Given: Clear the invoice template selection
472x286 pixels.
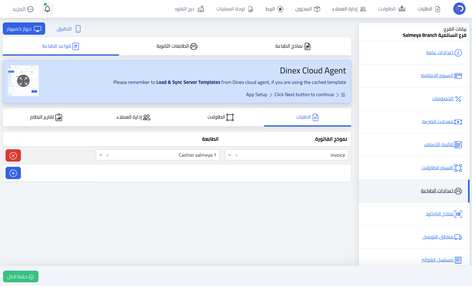Looking at the screenshot, I should (236, 155).
